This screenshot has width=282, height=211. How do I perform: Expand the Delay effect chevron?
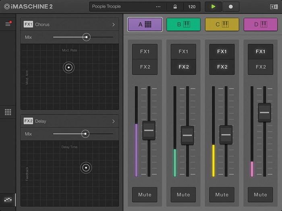(x=113, y=121)
